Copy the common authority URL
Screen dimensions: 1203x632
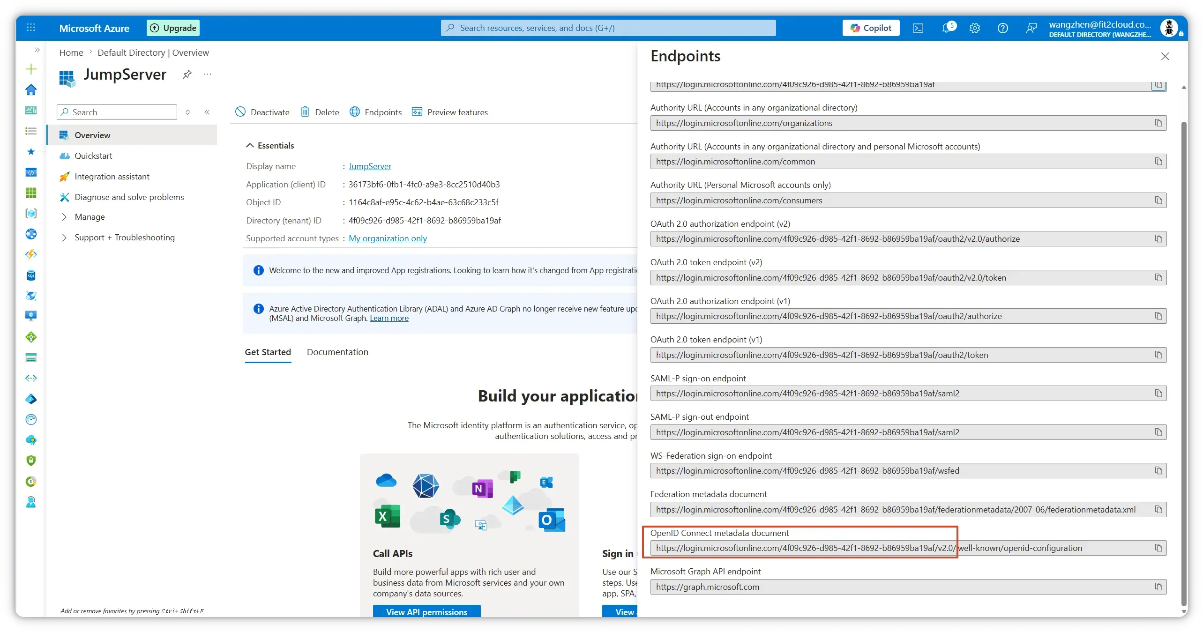point(1158,161)
